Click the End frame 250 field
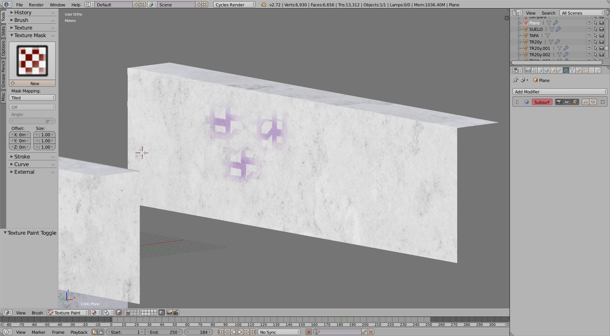Image resolution: width=610 pixels, height=336 pixels. point(164,332)
